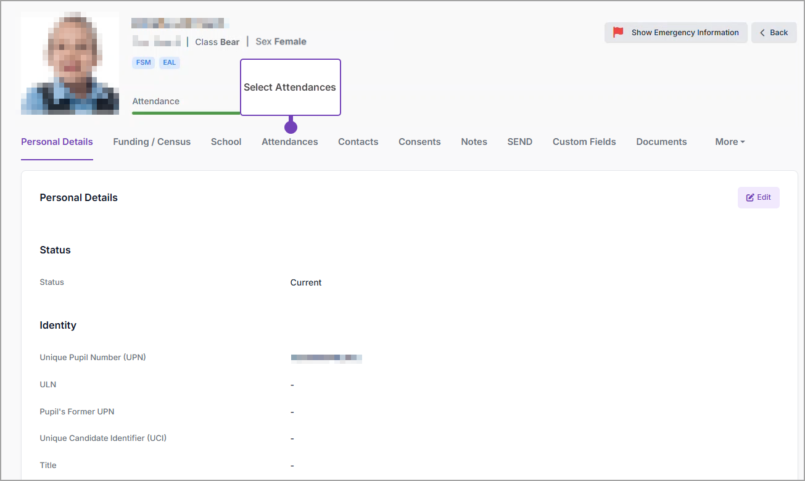Open the Notes tab
The height and width of the screenshot is (481, 805).
[x=474, y=142]
